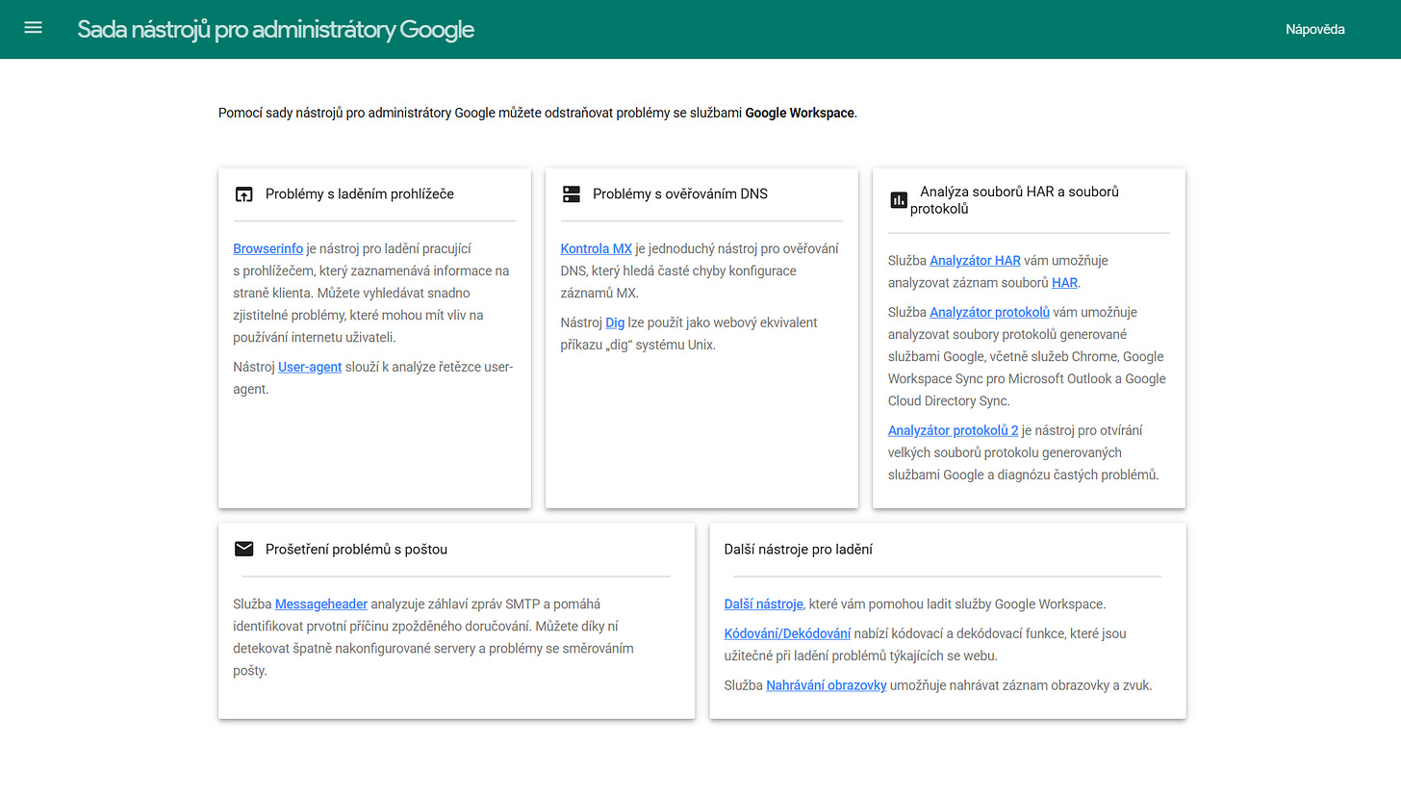Screen dimensions: 1401x797
Task: Open the Browserinfo tool
Action: pyautogui.click(x=267, y=248)
